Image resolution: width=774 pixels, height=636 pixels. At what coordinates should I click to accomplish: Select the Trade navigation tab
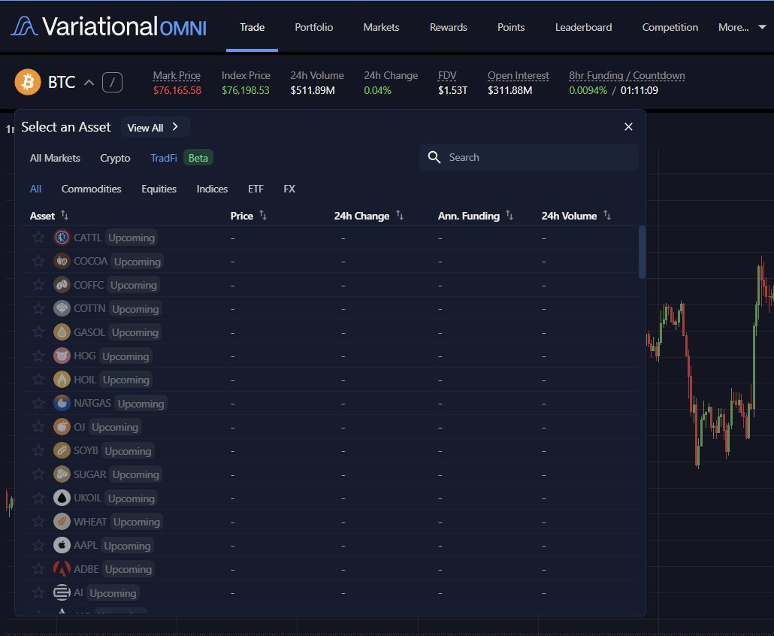(x=252, y=27)
